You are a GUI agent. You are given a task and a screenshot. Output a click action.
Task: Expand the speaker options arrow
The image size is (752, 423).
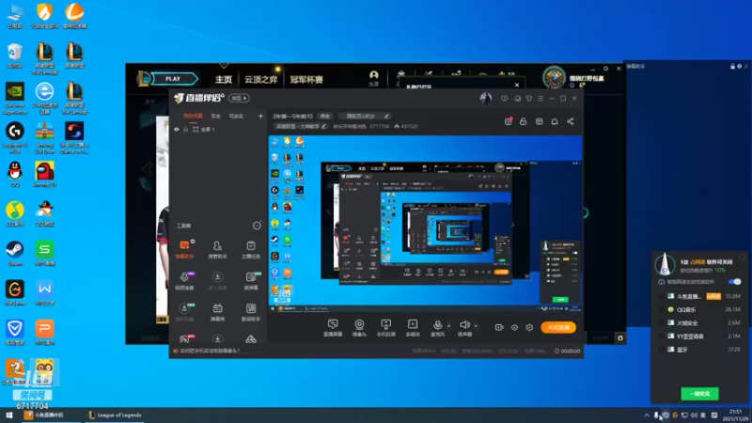click(476, 326)
